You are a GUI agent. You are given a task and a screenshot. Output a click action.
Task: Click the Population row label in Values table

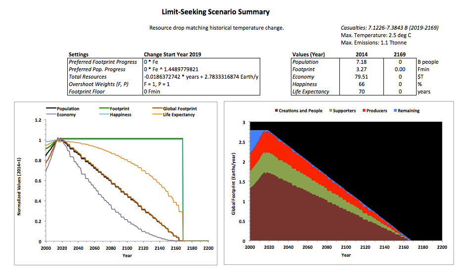point(305,62)
